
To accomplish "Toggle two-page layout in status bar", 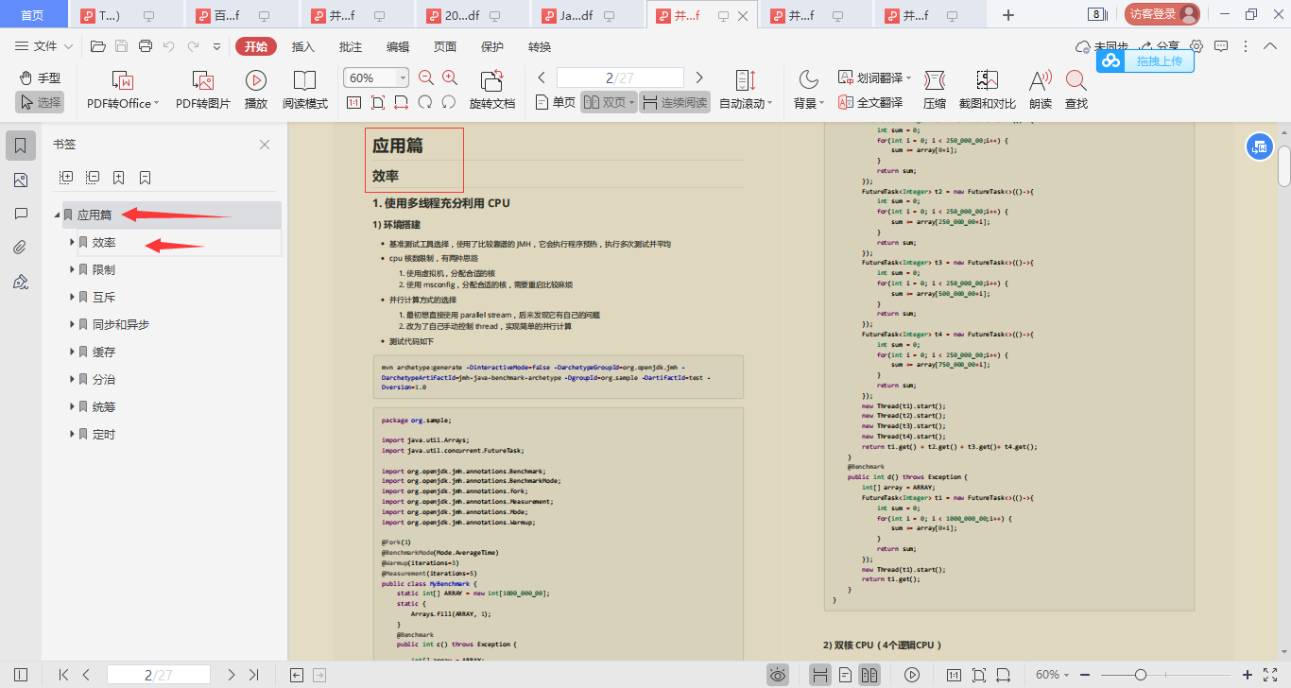I will pyautogui.click(x=869, y=675).
